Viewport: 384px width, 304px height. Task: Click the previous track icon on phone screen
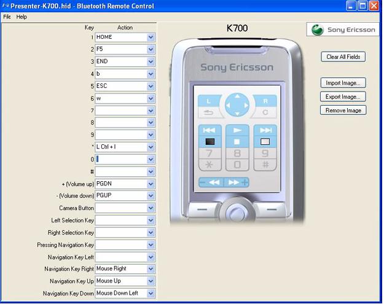(210, 130)
